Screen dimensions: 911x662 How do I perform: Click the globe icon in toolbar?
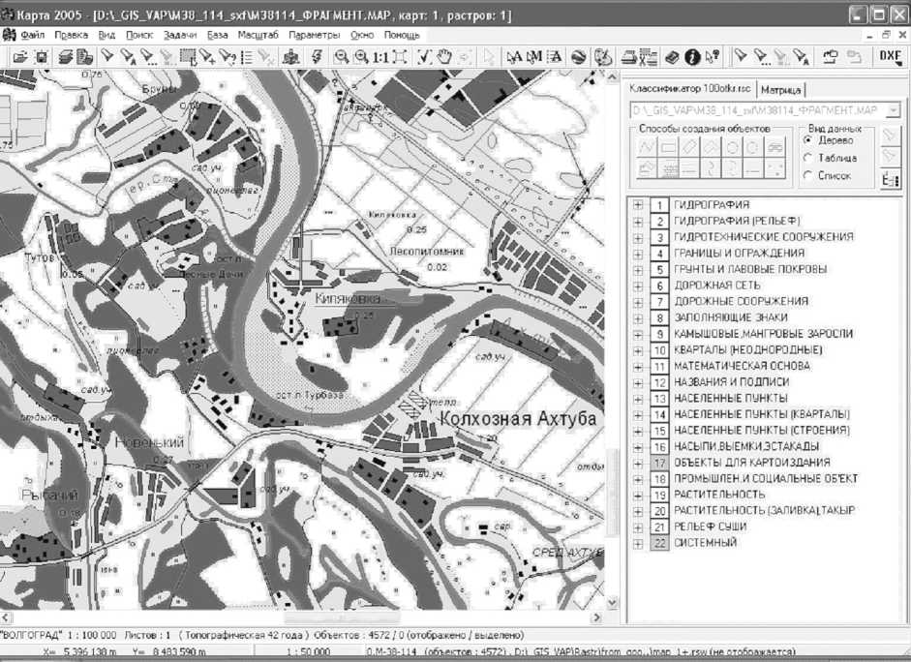578,57
